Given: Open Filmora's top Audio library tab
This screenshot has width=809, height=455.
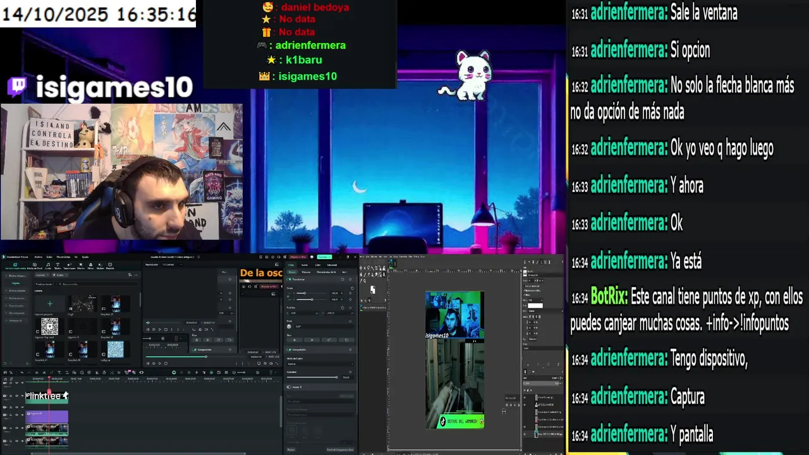Looking at the screenshot, I should 48,266.
